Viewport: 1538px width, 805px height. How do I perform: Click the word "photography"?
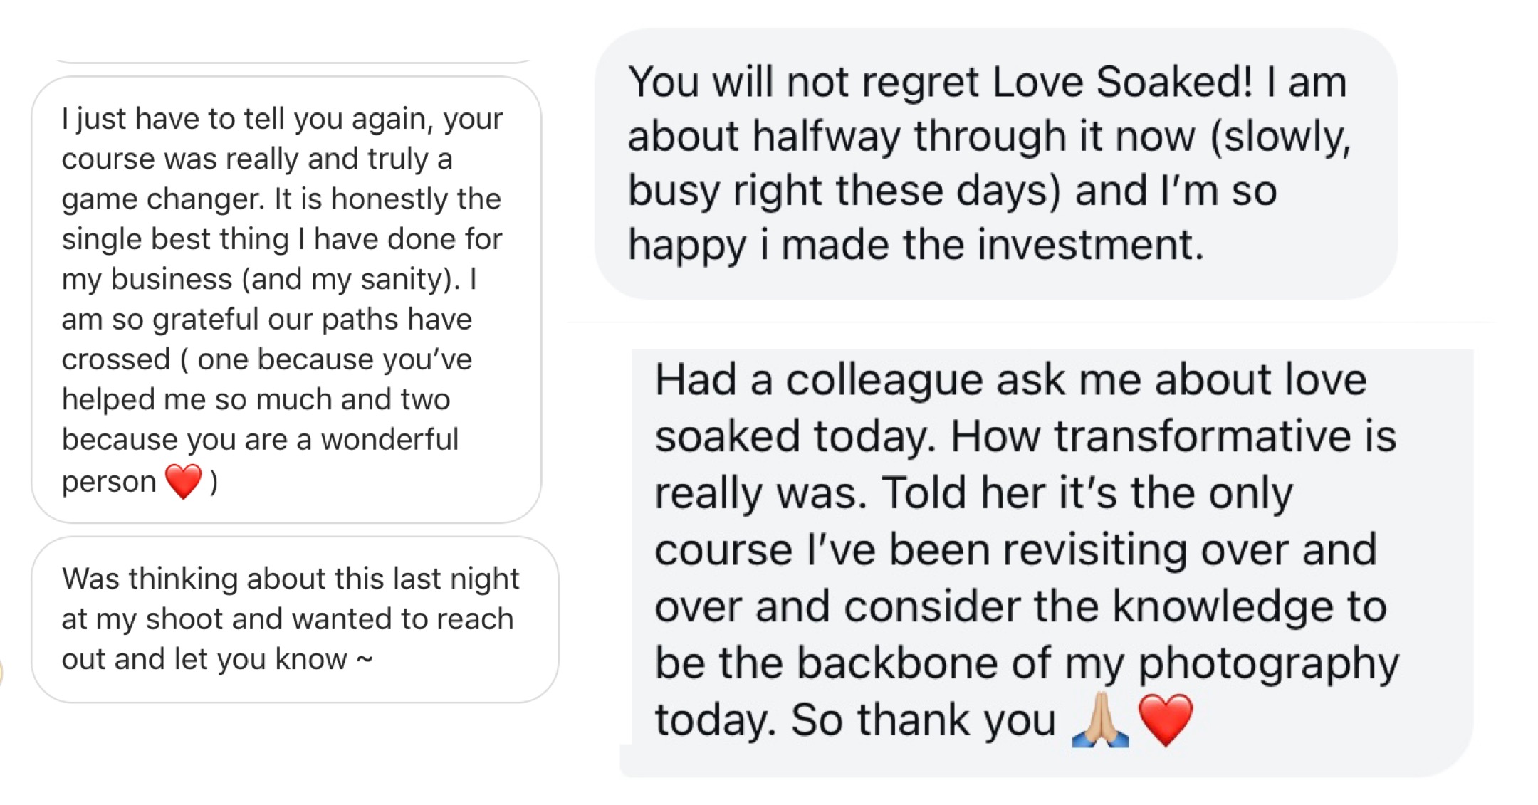pyautogui.click(x=1267, y=664)
